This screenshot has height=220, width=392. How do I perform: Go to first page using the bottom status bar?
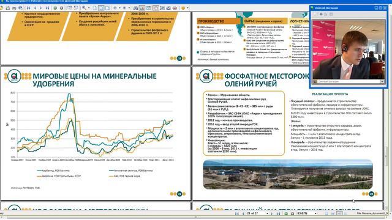pyautogui.click(x=236, y=213)
